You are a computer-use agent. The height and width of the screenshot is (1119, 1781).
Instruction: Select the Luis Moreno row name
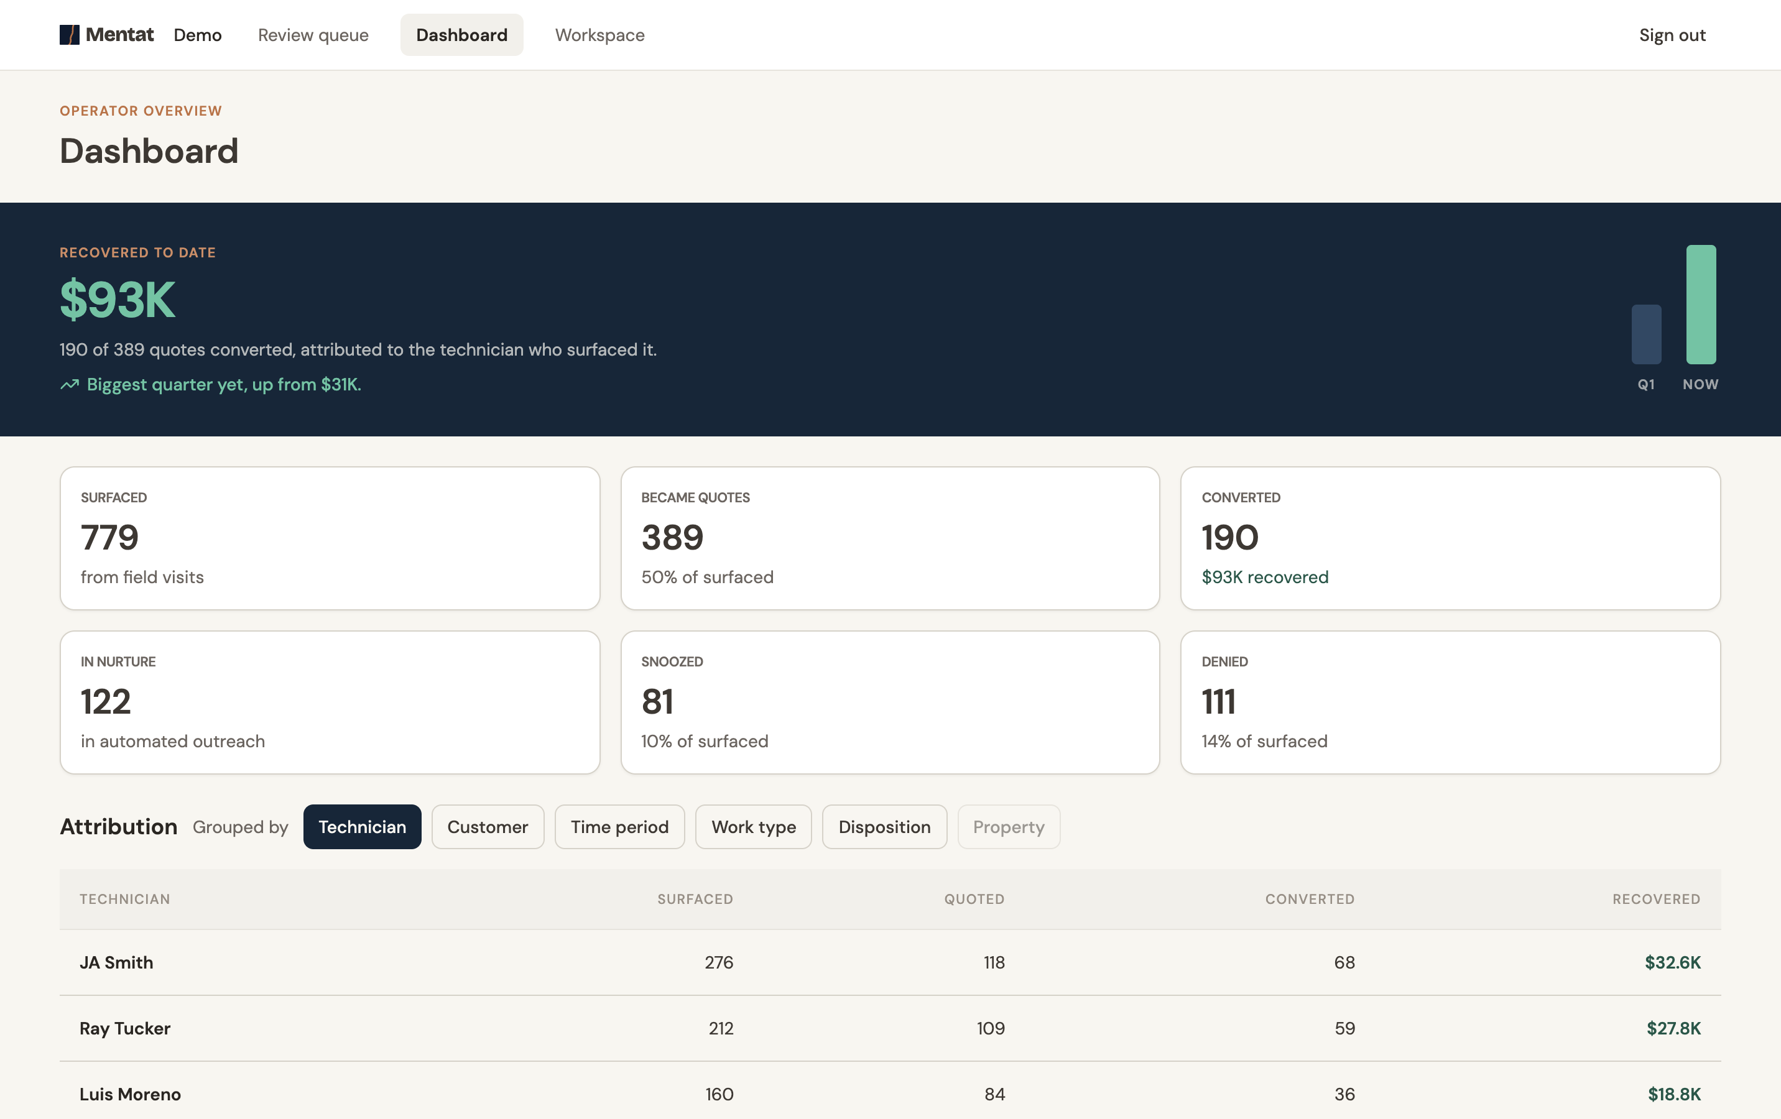click(130, 1094)
